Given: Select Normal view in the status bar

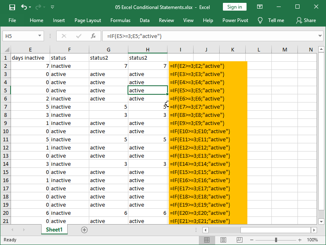Looking at the screenshot, I should coord(207,240).
